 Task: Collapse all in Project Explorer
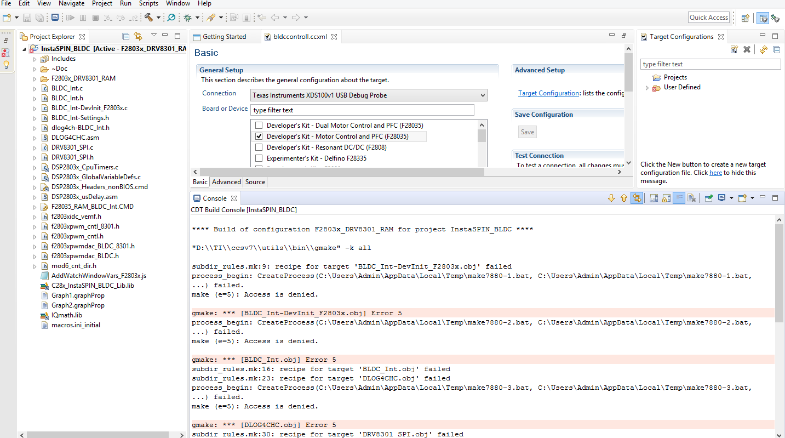click(x=125, y=36)
